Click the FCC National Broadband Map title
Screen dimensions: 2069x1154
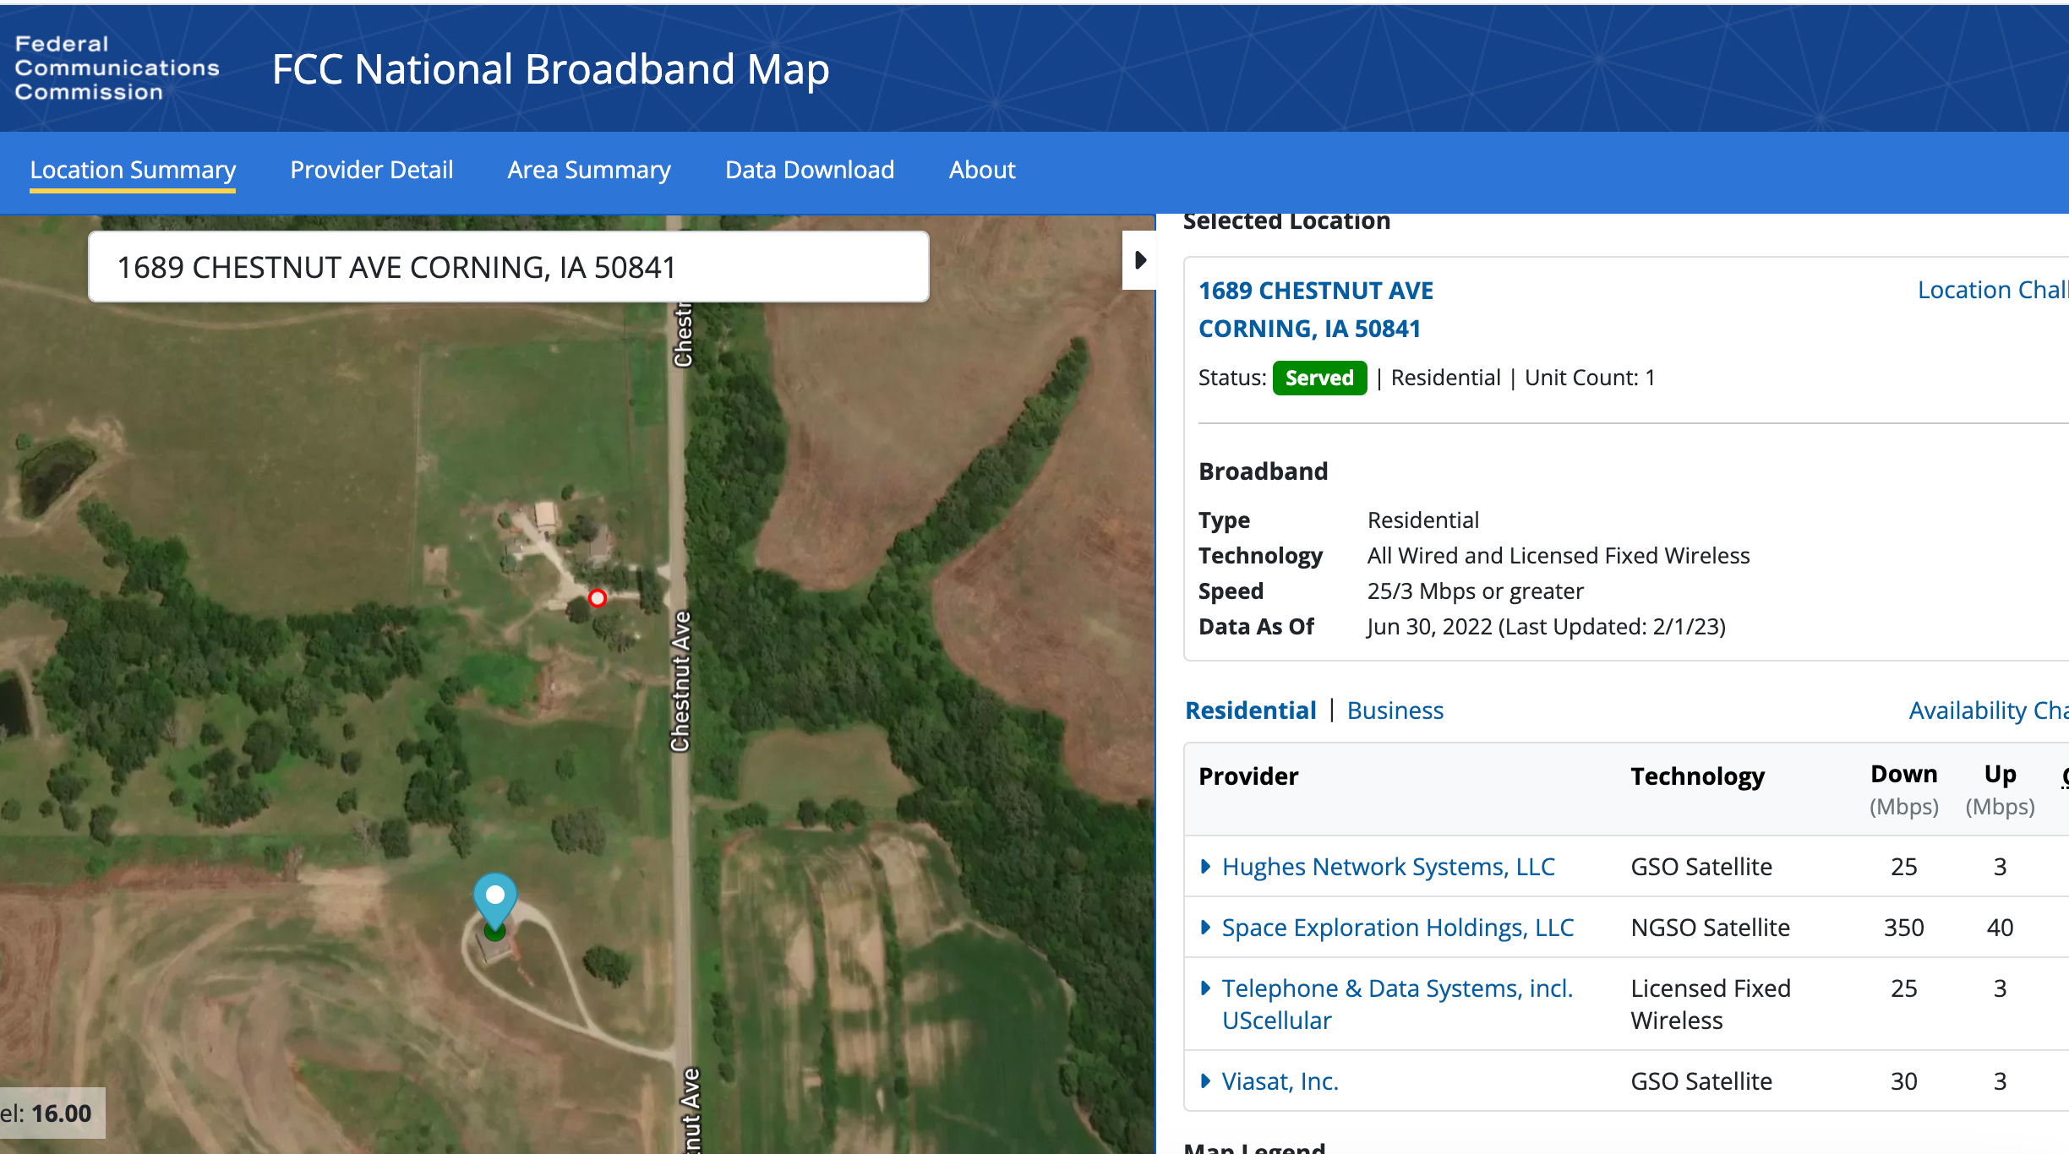(x=550, y=69)
